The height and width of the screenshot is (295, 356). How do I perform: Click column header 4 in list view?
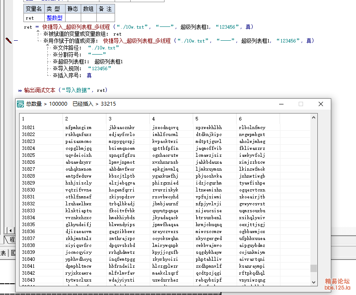171,119
